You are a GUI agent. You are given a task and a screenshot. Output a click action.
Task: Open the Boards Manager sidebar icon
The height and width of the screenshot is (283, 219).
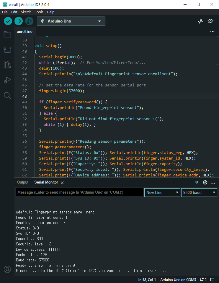pyautogui.click(x=7, y=50)
